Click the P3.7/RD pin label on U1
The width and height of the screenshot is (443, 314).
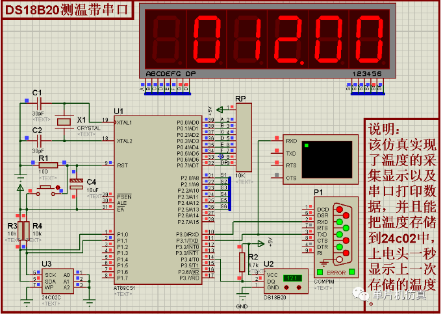189,278
